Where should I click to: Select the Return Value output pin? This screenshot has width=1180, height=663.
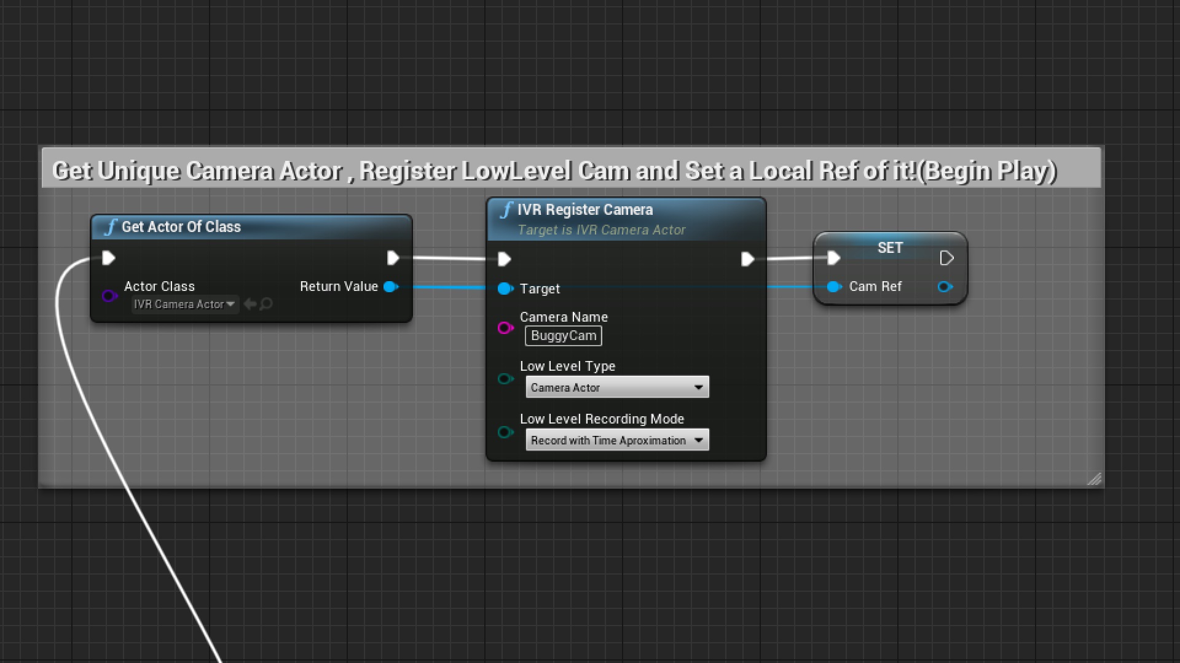point(390,287)
